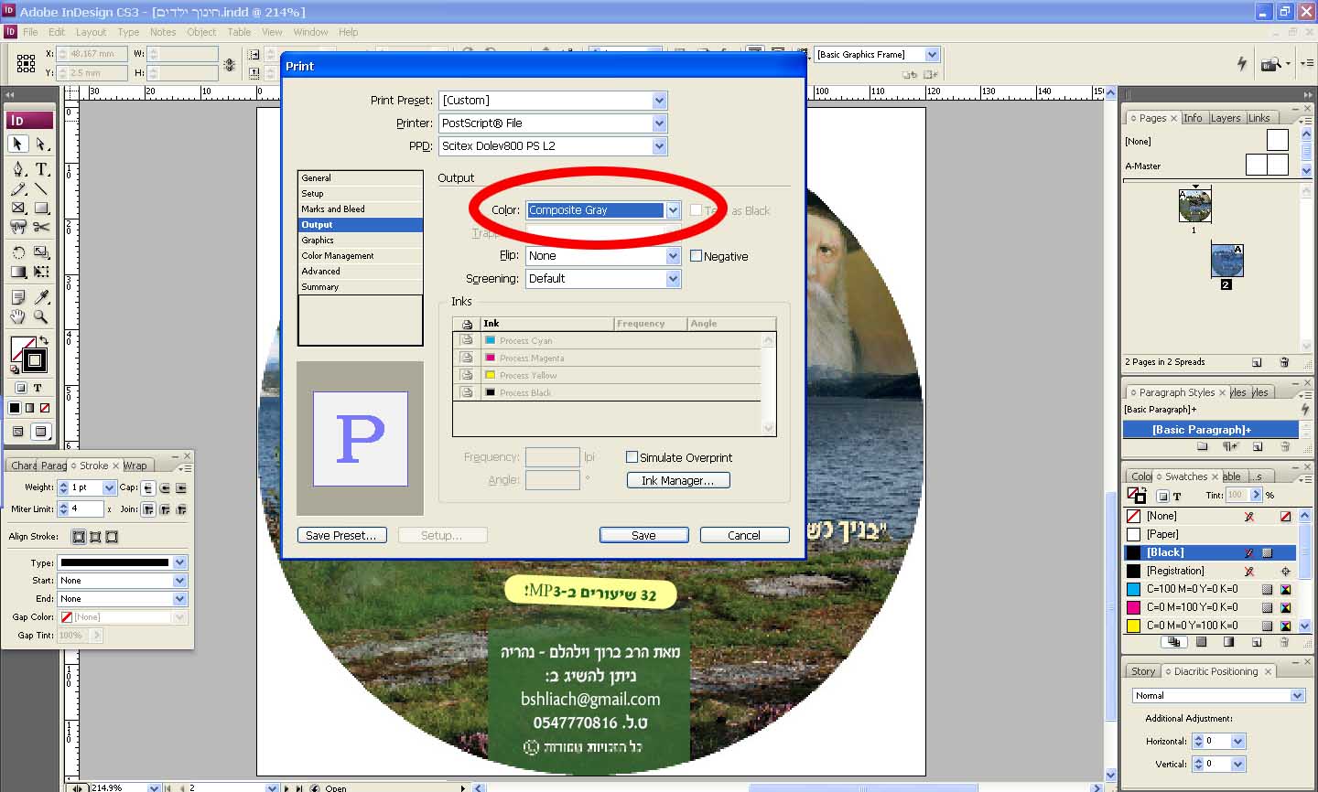The image size is (1318, 792).
Task: Delete selected page in Pages panel
Action: pyautogui.click(x=1284, y=362)
